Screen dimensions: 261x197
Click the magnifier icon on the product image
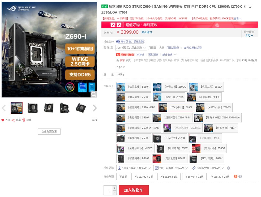[x=94, y=94]
